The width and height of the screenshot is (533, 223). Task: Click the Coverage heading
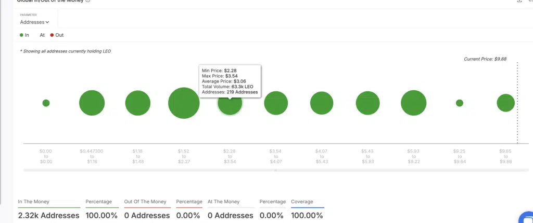302,202
